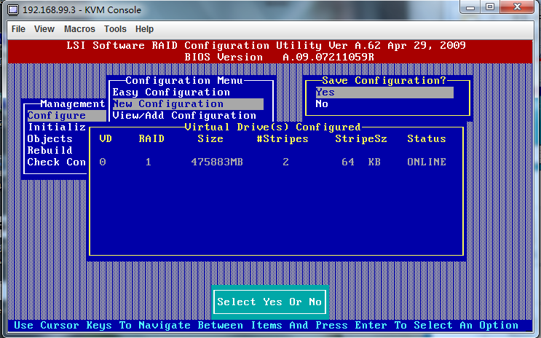Viewport: 541px width, 338px height.
Task: Click the LSI Software RAID header line
Action: click(x=266, y=46)
